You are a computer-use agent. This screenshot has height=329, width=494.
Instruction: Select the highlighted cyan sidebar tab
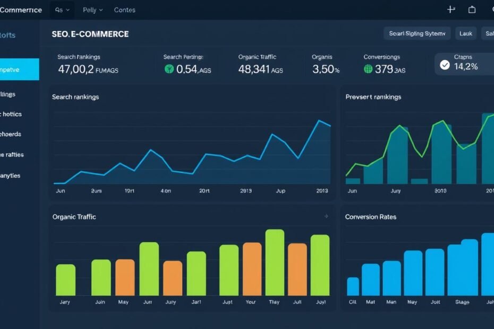(x=19, y=70)
